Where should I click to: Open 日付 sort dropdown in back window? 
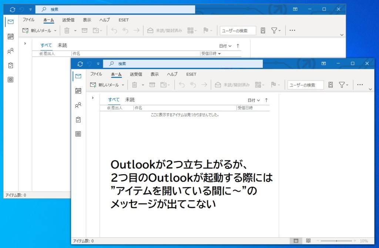tap(225, 46)
